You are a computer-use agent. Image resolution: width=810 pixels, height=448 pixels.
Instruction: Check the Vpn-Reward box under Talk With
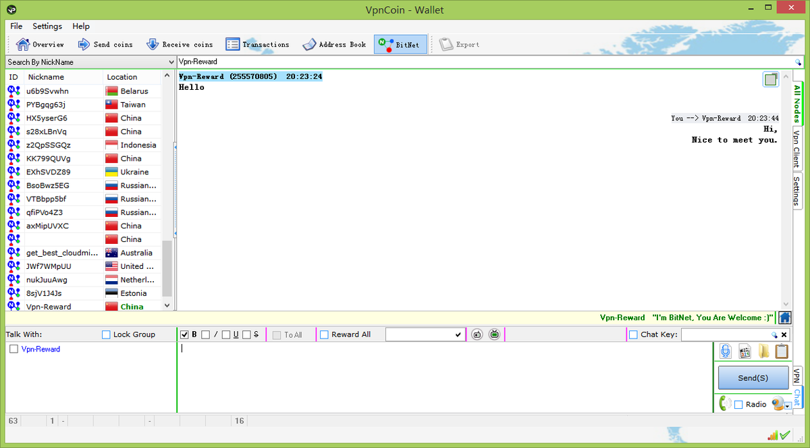pyautogui.click(x=13, y=349)
